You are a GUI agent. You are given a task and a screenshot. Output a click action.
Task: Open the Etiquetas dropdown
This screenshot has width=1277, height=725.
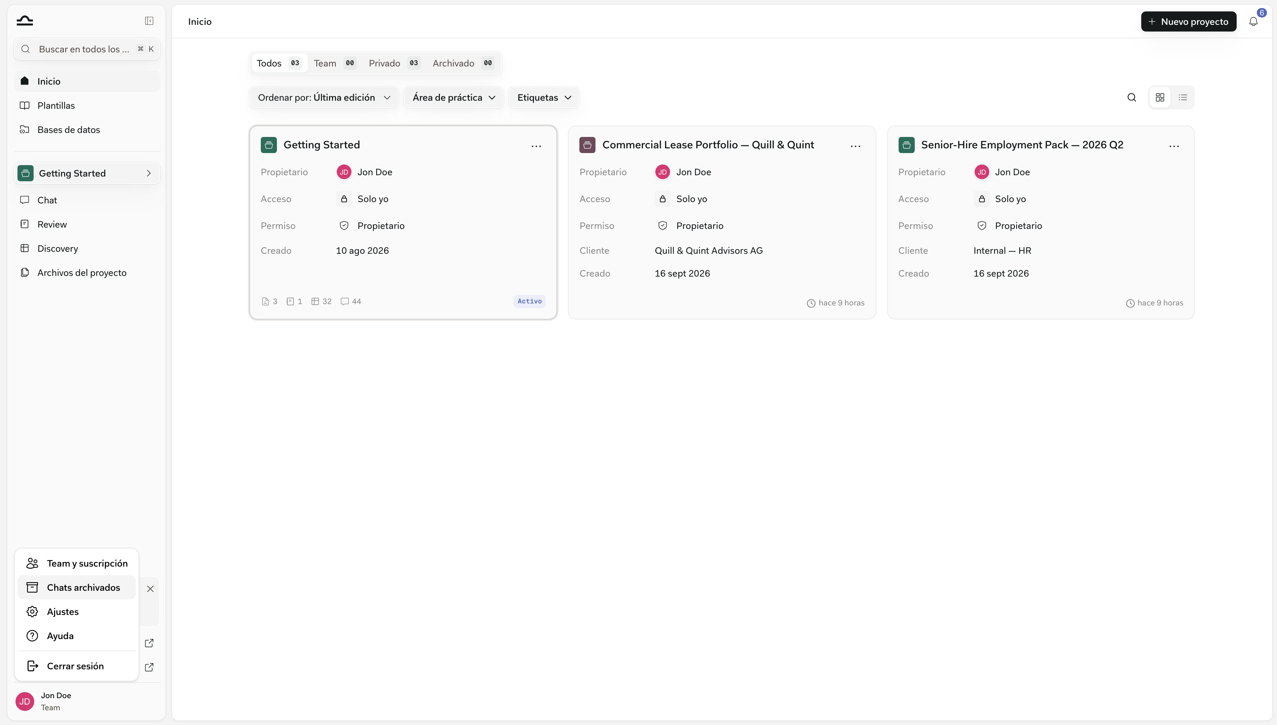click(544, 98)
